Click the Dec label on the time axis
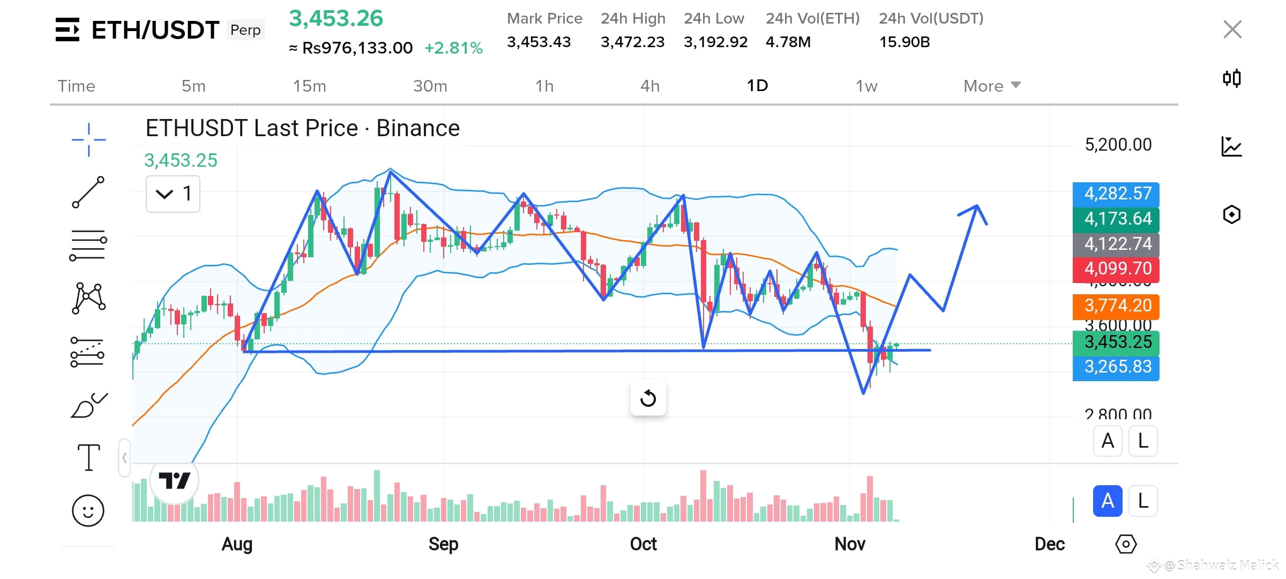 [x=1050, y=544]
